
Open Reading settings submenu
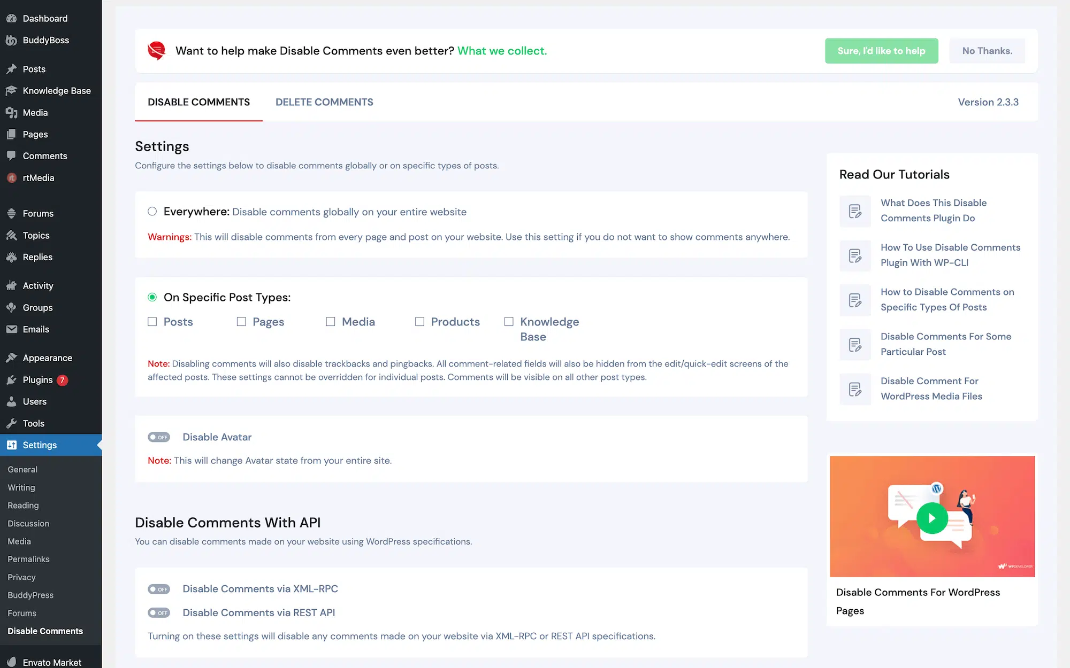(23, 506)
